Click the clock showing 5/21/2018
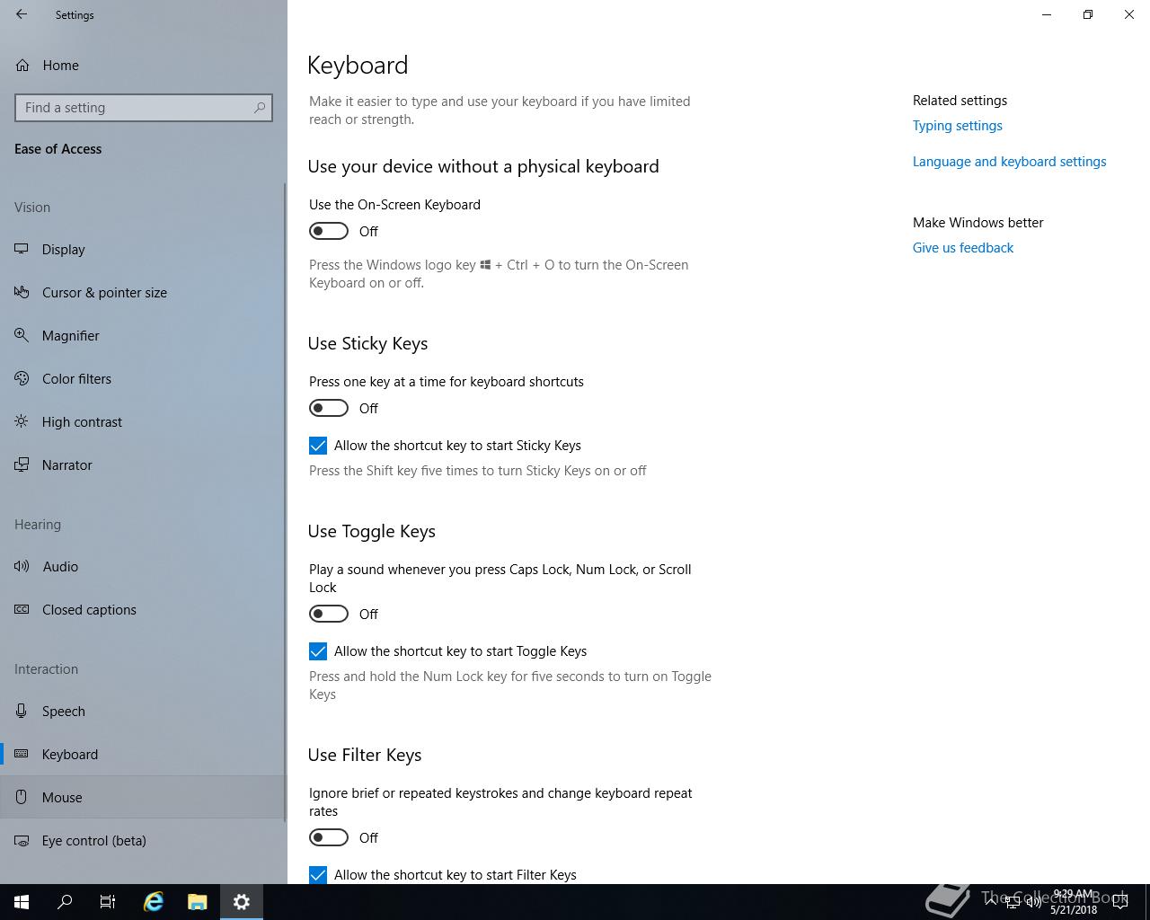 click(x=1074, y=902)
